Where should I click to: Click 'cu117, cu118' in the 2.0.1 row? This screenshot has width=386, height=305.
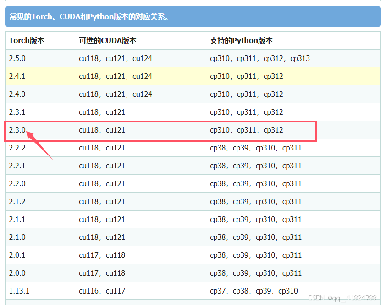(x=102, y=255)
